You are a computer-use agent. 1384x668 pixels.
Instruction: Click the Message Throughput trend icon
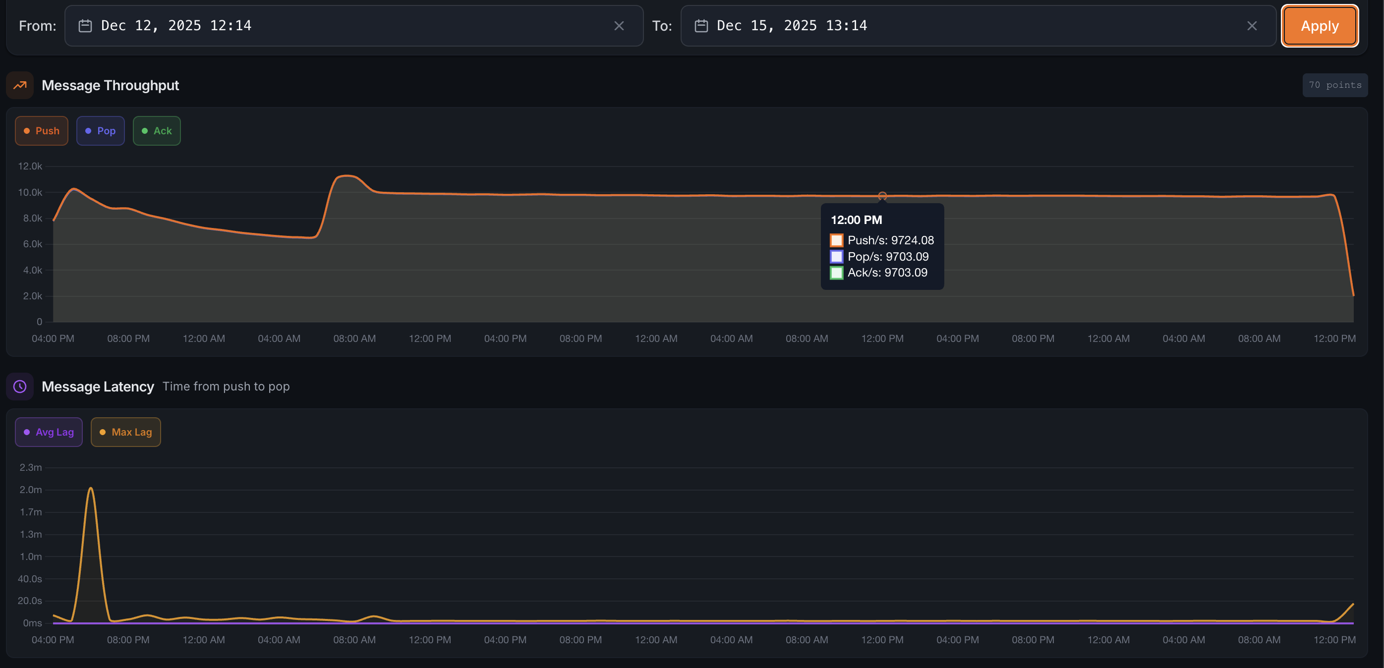(x=20, y=85)
